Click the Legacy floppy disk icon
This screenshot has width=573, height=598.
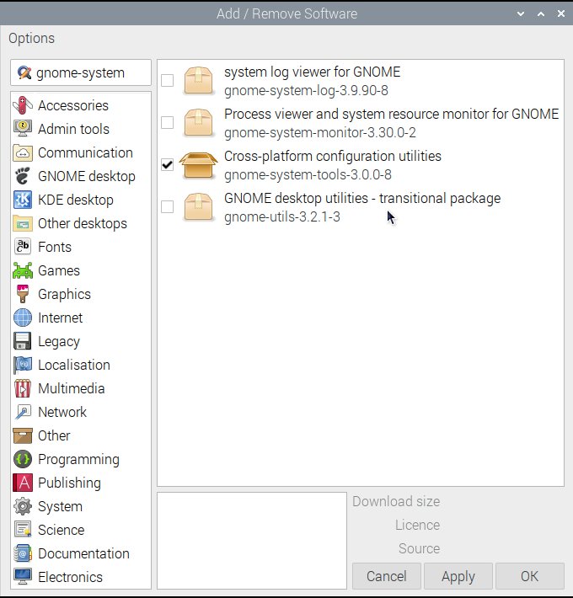point(23,341)
